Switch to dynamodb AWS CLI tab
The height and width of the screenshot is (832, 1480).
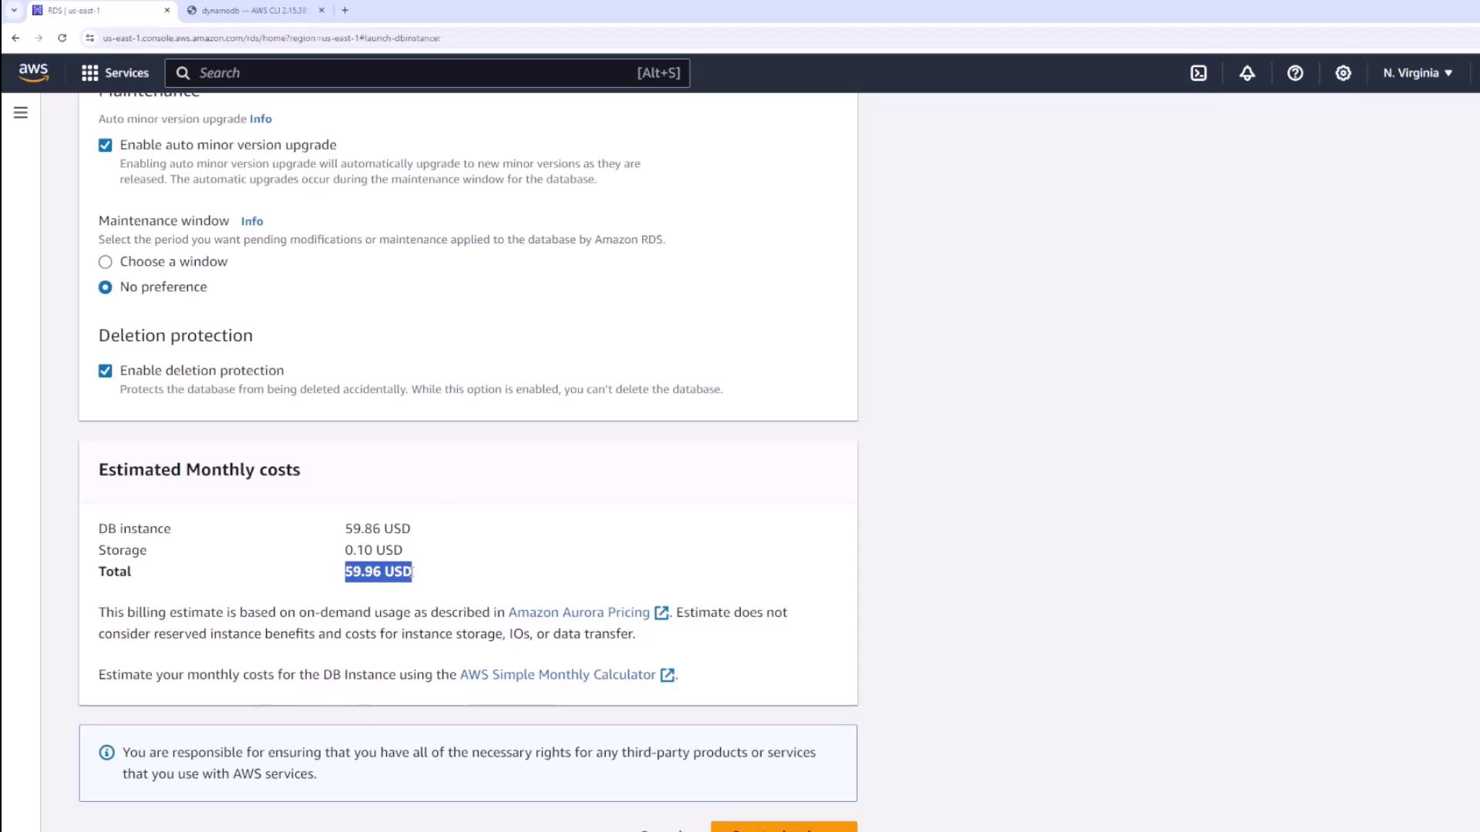pyautogui.click(x=253, y=11)
